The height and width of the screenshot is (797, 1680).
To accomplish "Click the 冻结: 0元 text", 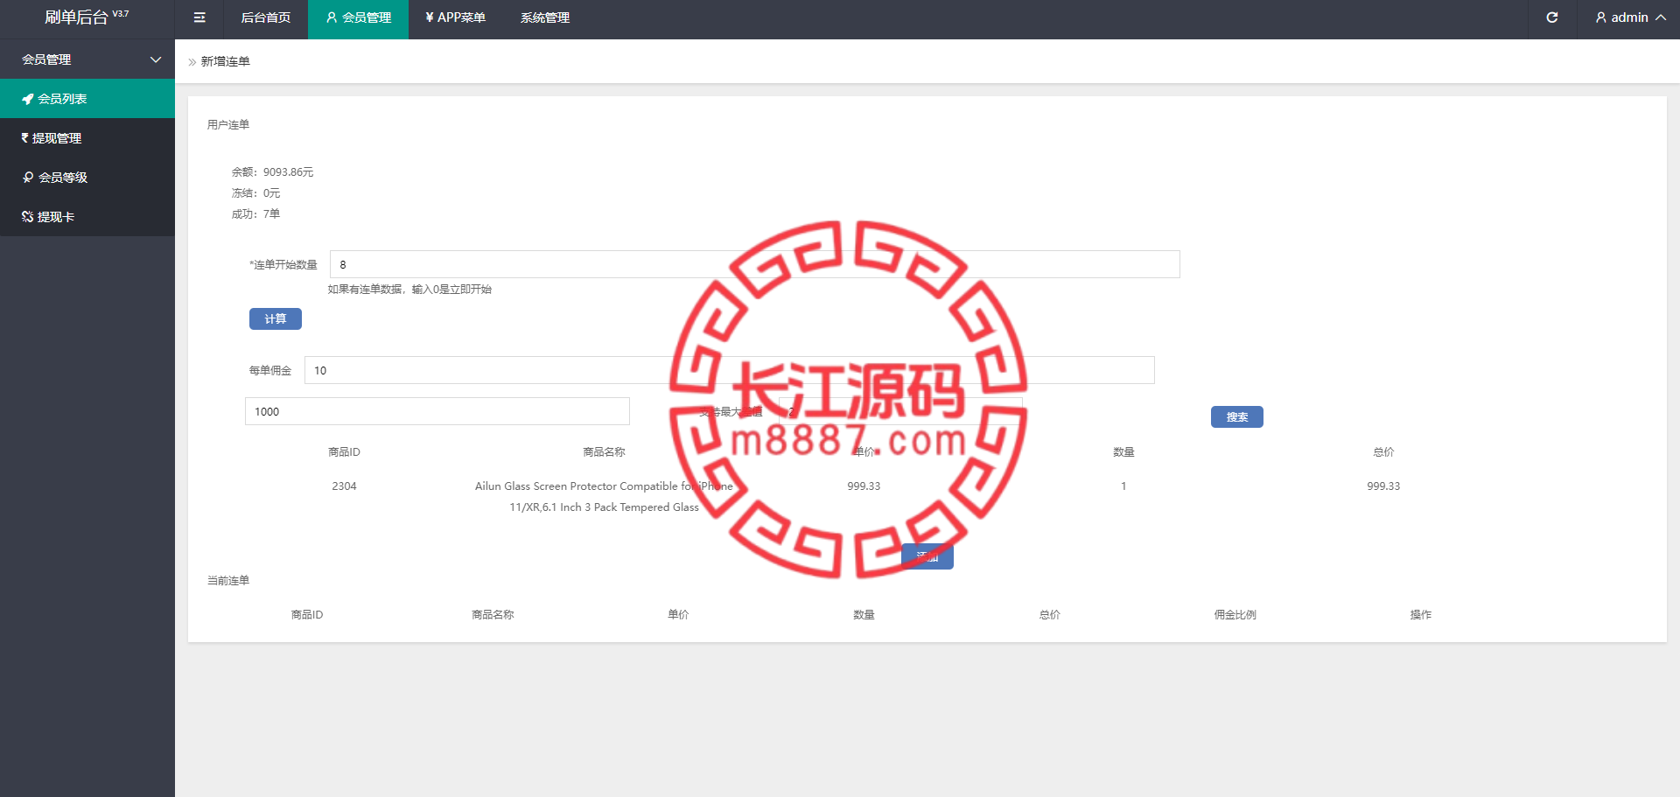I will [255, 193].
